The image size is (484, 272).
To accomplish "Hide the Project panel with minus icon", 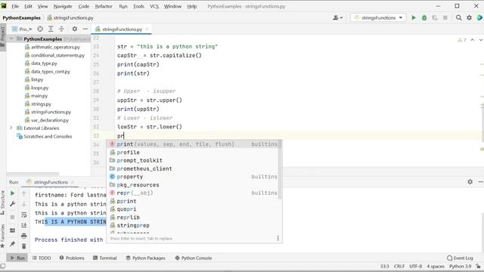I will point(85,29).
